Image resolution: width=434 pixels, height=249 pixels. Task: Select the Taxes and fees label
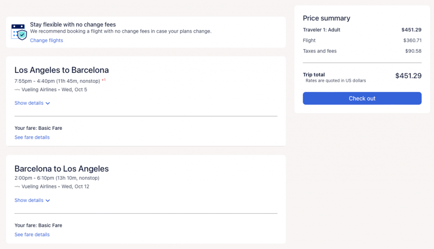coord(320,51)
